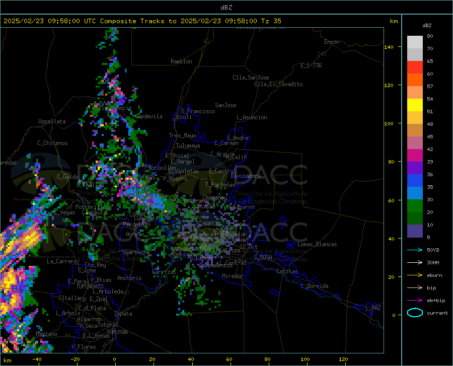Image resolution: width=453 pixels, height=366 pixels.
Task: Pick the brown 45-48 dBZ swatch
Action: pyautogui.click(x=415, y=130)
